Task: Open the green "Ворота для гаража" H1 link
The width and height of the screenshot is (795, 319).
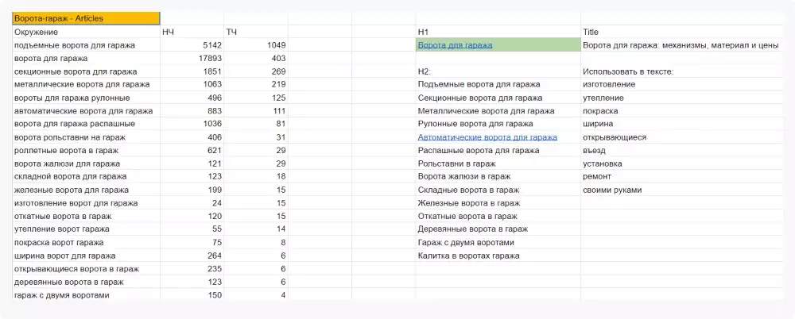Action: coord(455,45)
